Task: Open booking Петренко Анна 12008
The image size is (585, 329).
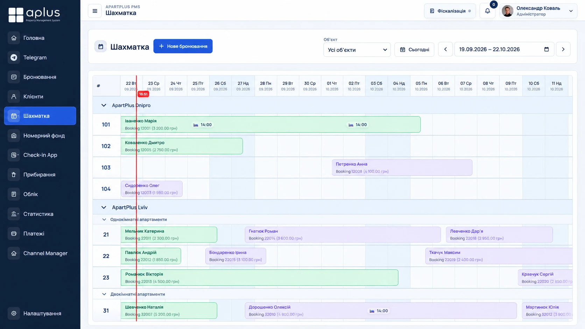Action: click(402, 167)
